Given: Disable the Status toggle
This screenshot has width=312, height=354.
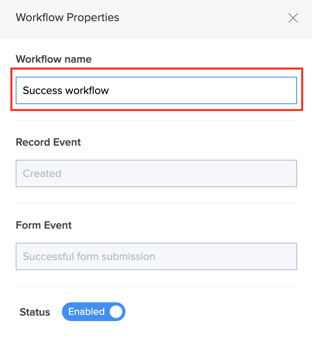Looking at the screenshot, I should point(93,312).
